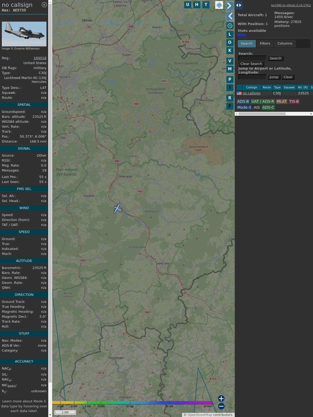The image size is (313, 417).
Task: Sort table by Route column
Action: tap(267, 88)
